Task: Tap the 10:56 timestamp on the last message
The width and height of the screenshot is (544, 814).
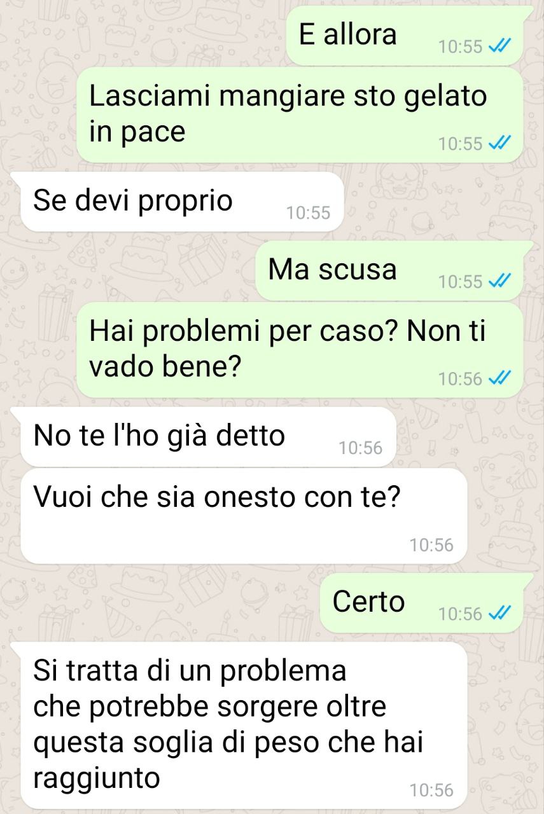Action: pyautogui.click(x=431, y=790)
